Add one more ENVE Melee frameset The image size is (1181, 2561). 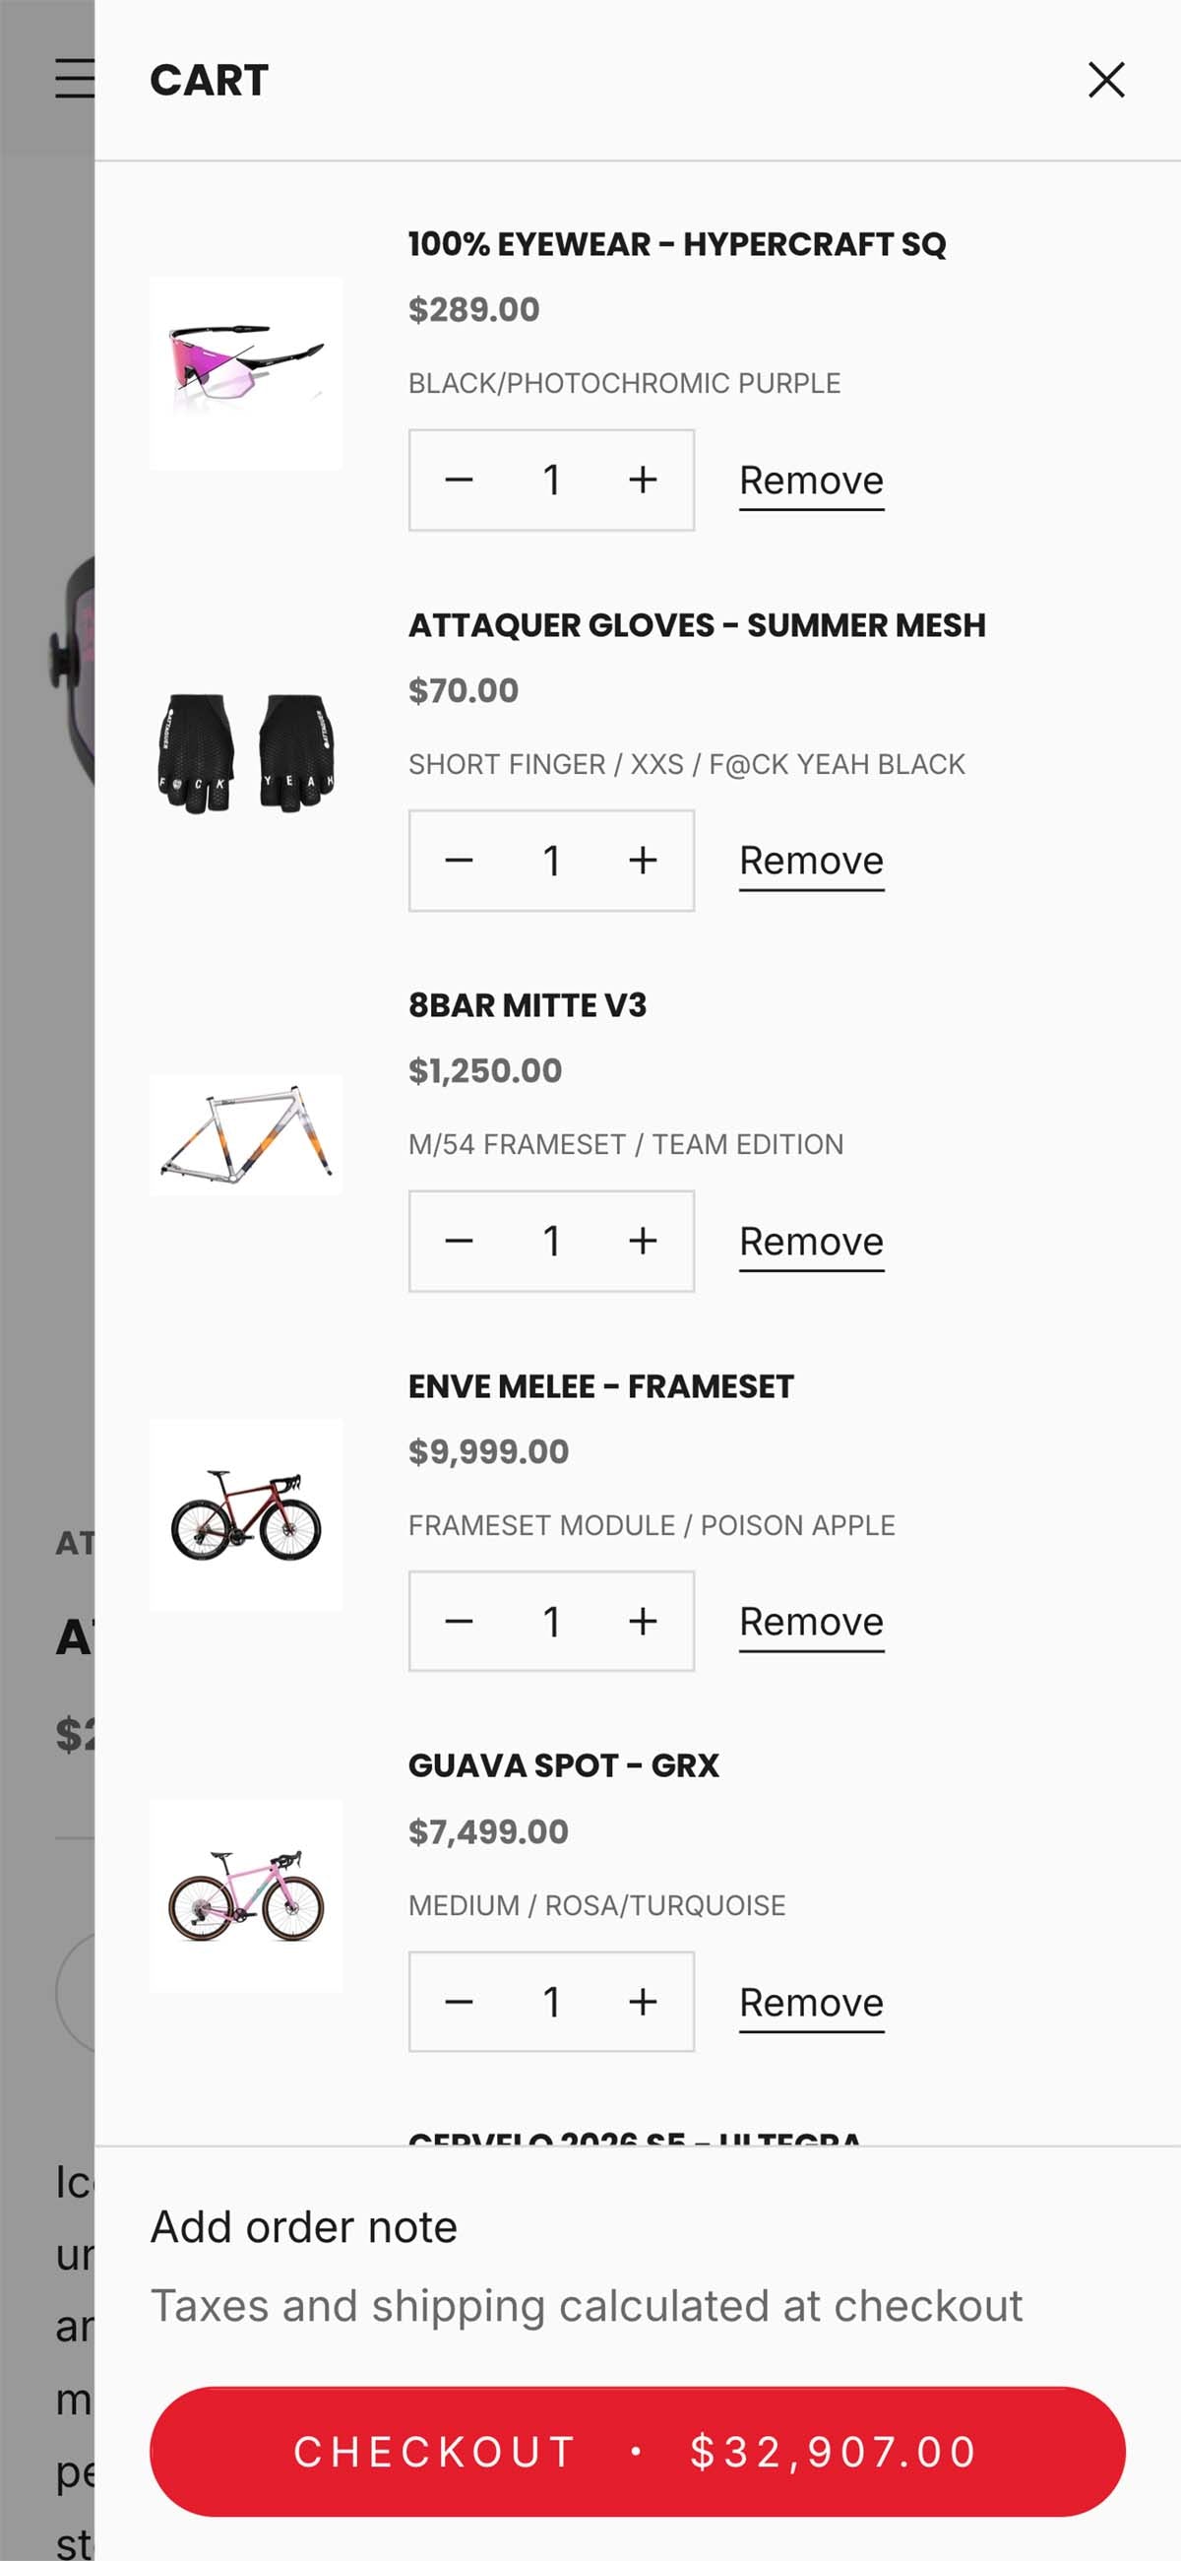click(x=643, y=1622)
